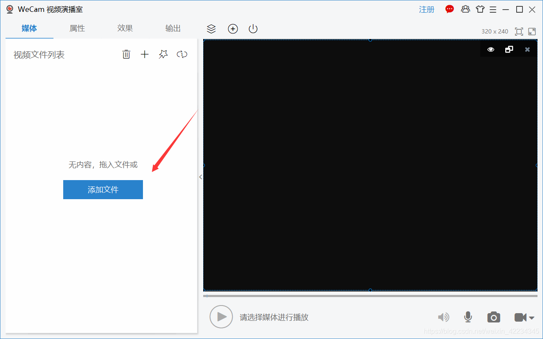
Task: Click the 请选择媒体进行播放 status text
Action: (x=274, y=317)
